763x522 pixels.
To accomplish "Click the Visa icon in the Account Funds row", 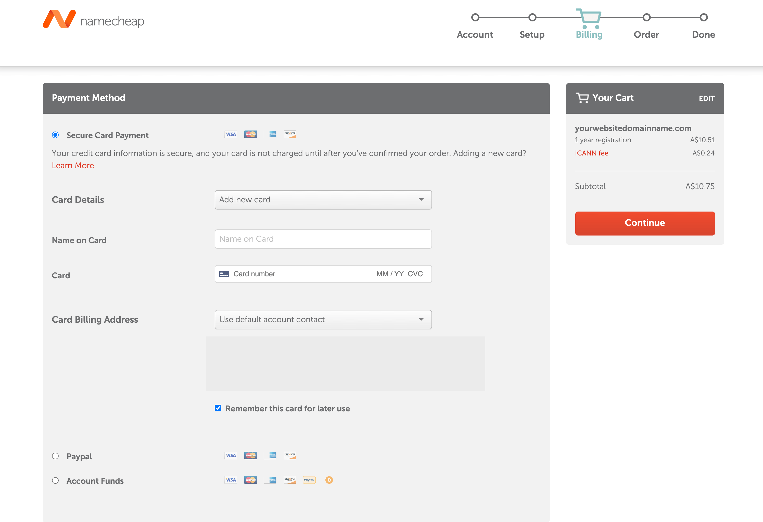I will point(231,480).
